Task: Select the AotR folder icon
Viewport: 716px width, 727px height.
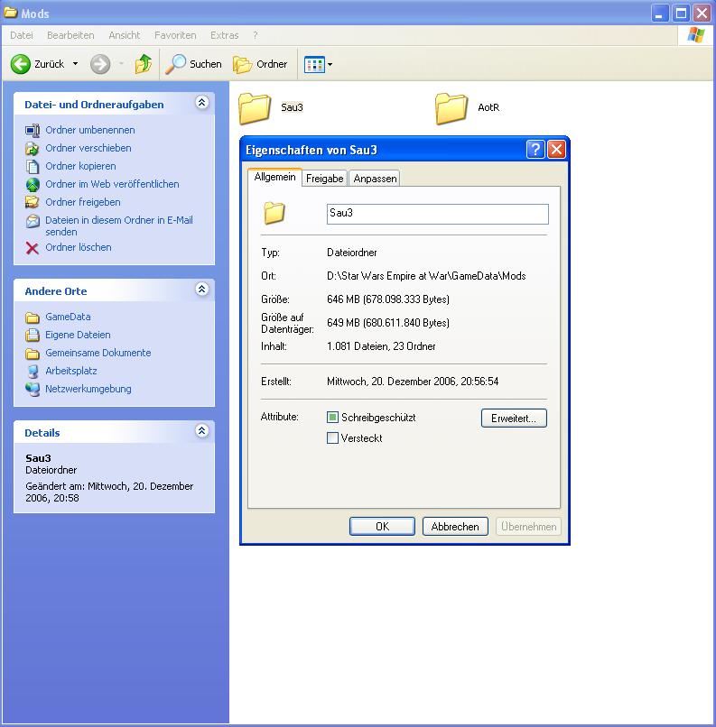Action: click(x=451, y=108)
